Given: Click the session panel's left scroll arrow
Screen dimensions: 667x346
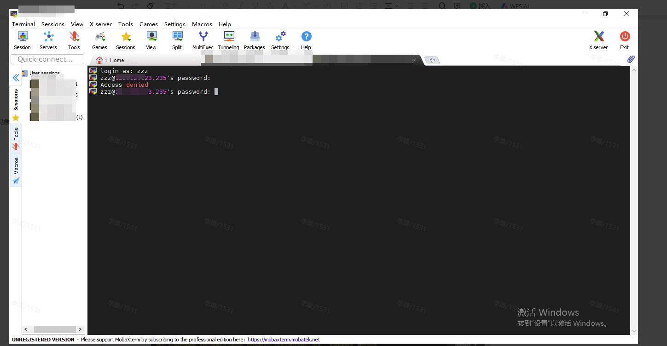Looking at the screenshot, I should [26, 329].
